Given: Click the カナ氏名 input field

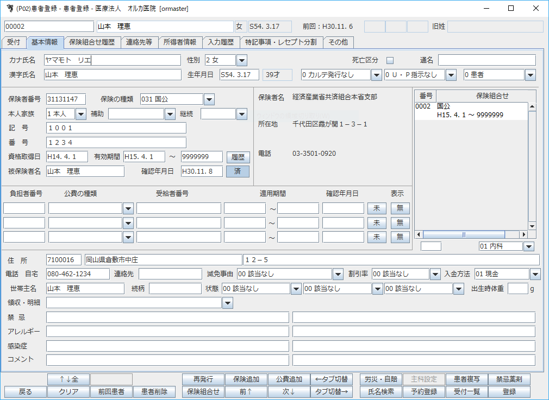Looking at the screenshot, I should click(113, 60).
